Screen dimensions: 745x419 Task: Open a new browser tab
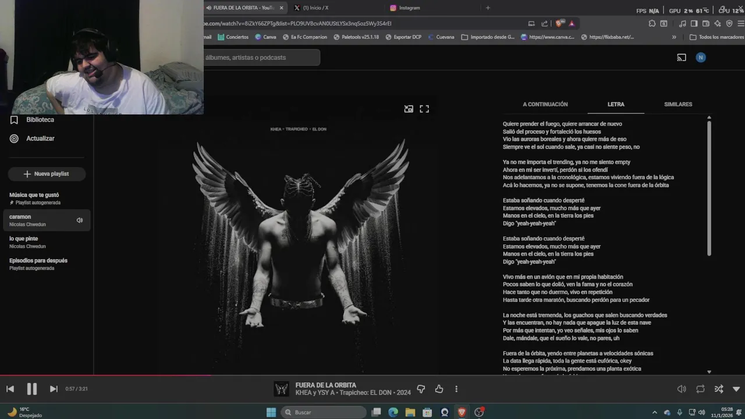[x=488, y=8]
